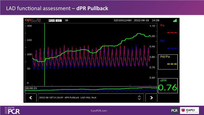Image resolution: width=204 pixels, height=115 pixels.
Task: Toggle the Pa red dashed trace legend
Action: click(x=172, y=33)
